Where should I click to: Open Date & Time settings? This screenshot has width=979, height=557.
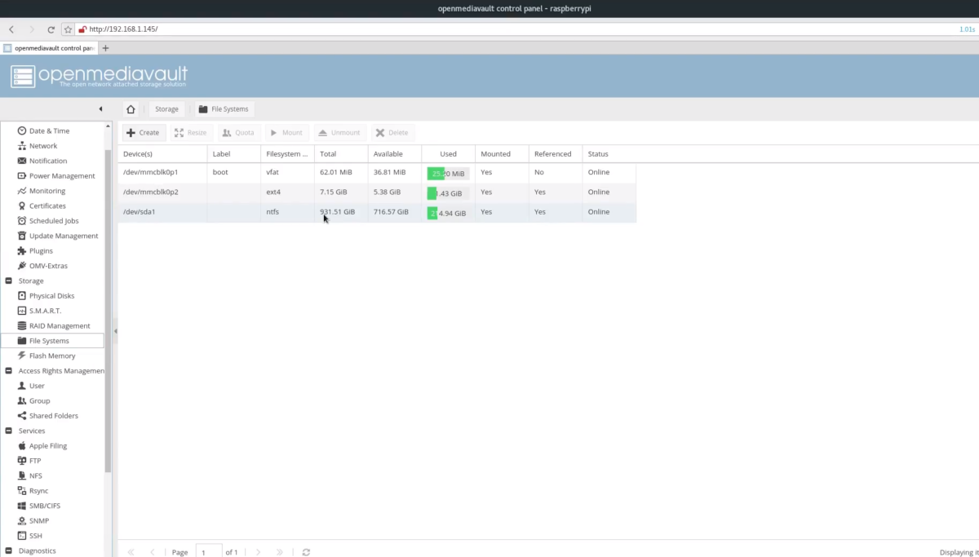pos(49,130)
